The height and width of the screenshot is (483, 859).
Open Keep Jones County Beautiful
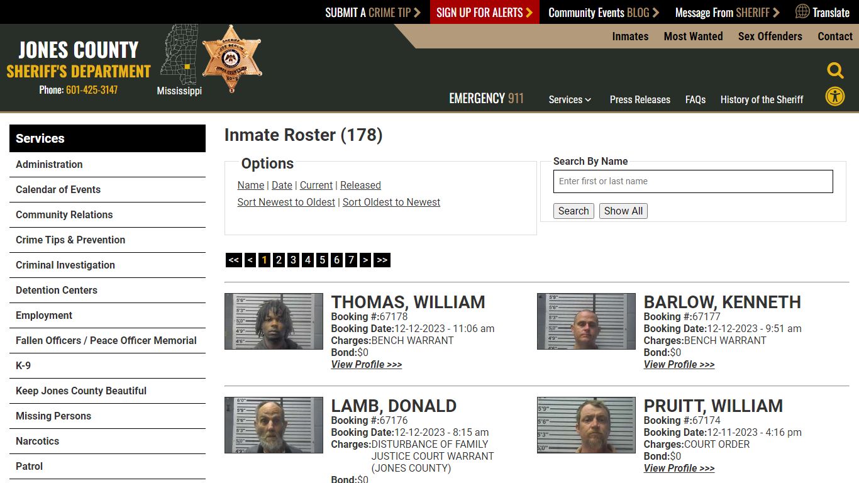108,391
